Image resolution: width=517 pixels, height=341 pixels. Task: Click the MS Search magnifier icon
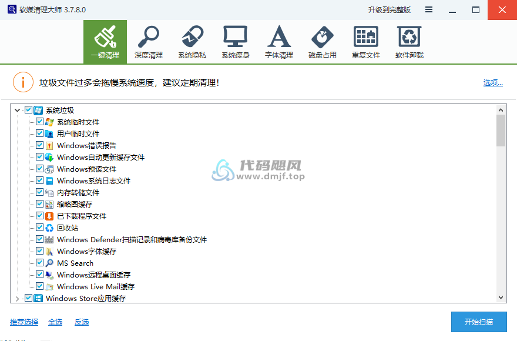49,263
